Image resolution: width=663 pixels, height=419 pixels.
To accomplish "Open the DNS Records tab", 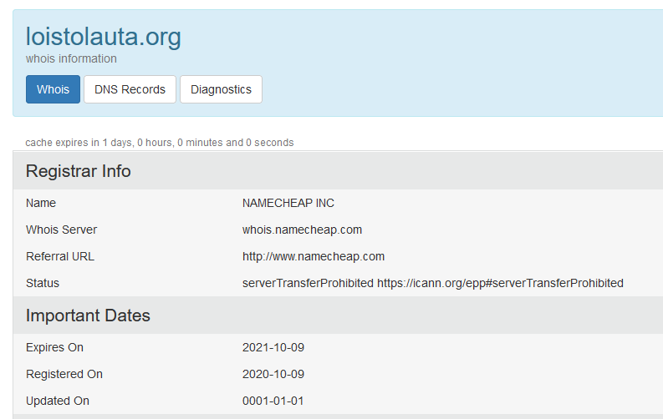I will (x=130, y=89).
